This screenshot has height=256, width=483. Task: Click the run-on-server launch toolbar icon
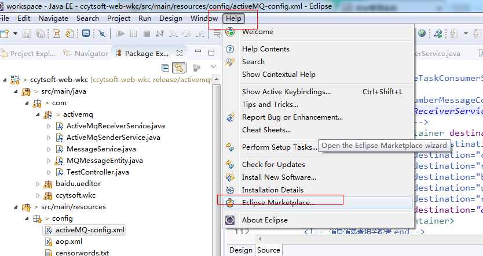(x=438, y=34)
